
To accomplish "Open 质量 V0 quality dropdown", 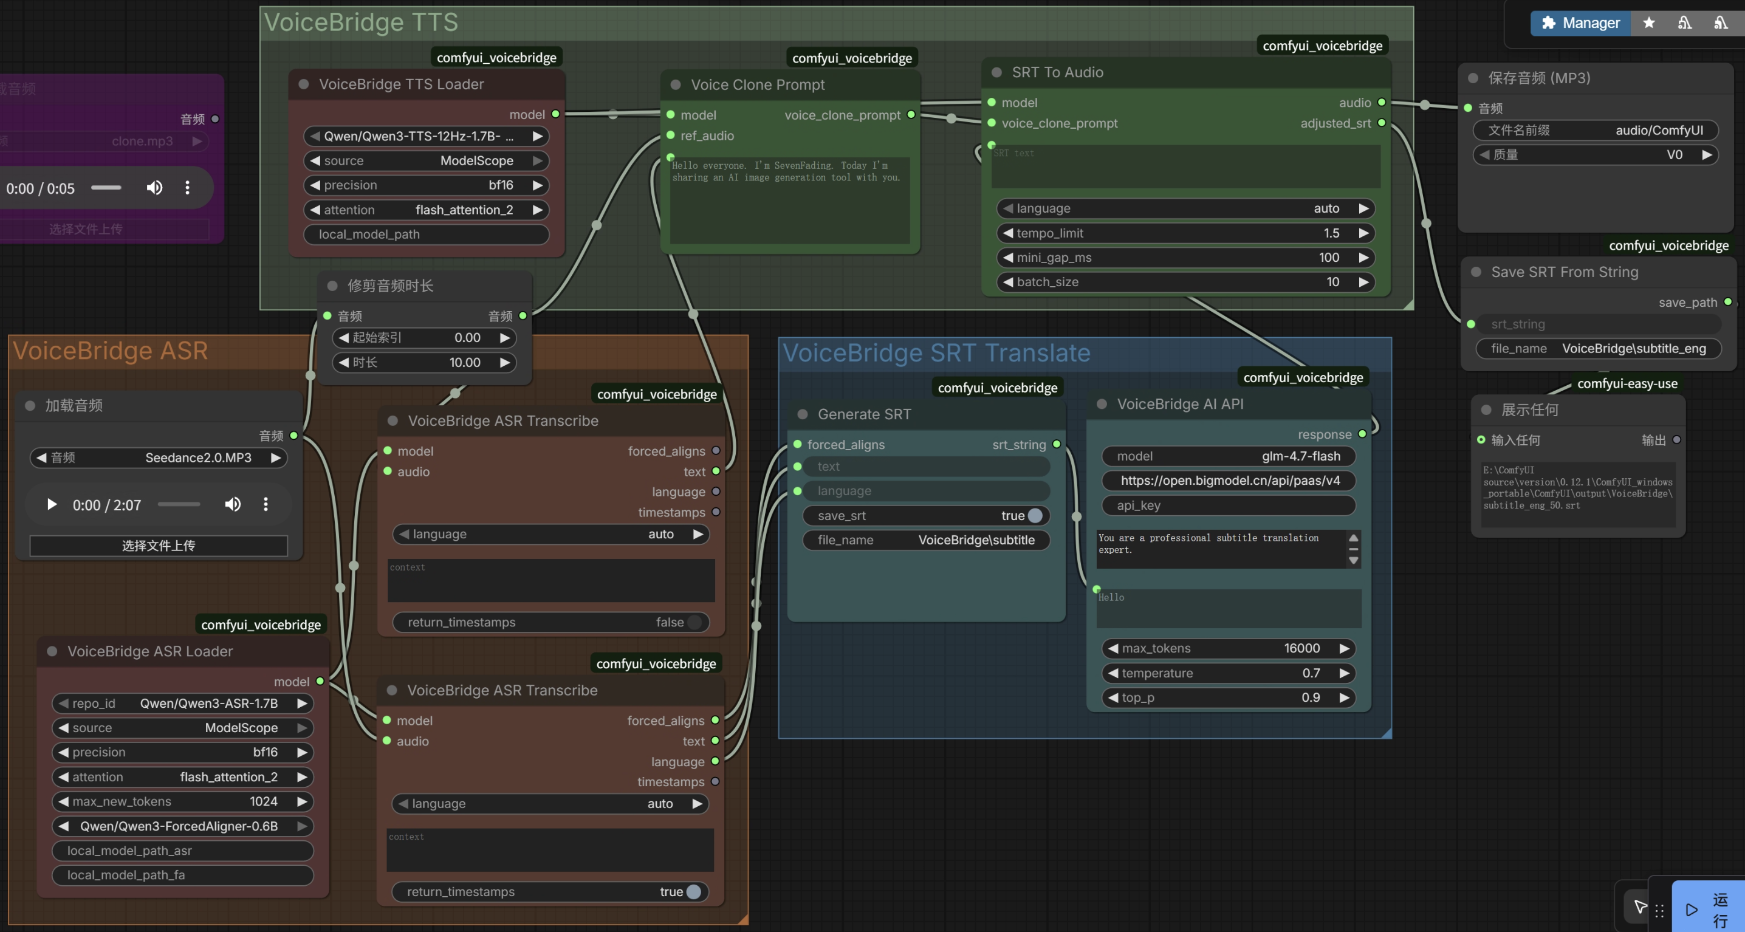I will click(x=1596, y=155).
